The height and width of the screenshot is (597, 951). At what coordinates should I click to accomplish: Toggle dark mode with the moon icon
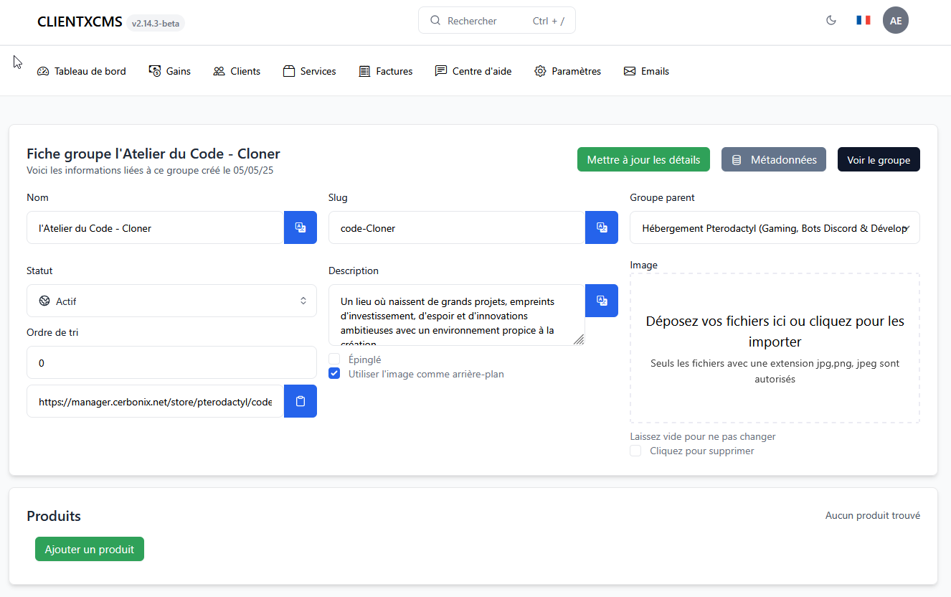[831, 20]
